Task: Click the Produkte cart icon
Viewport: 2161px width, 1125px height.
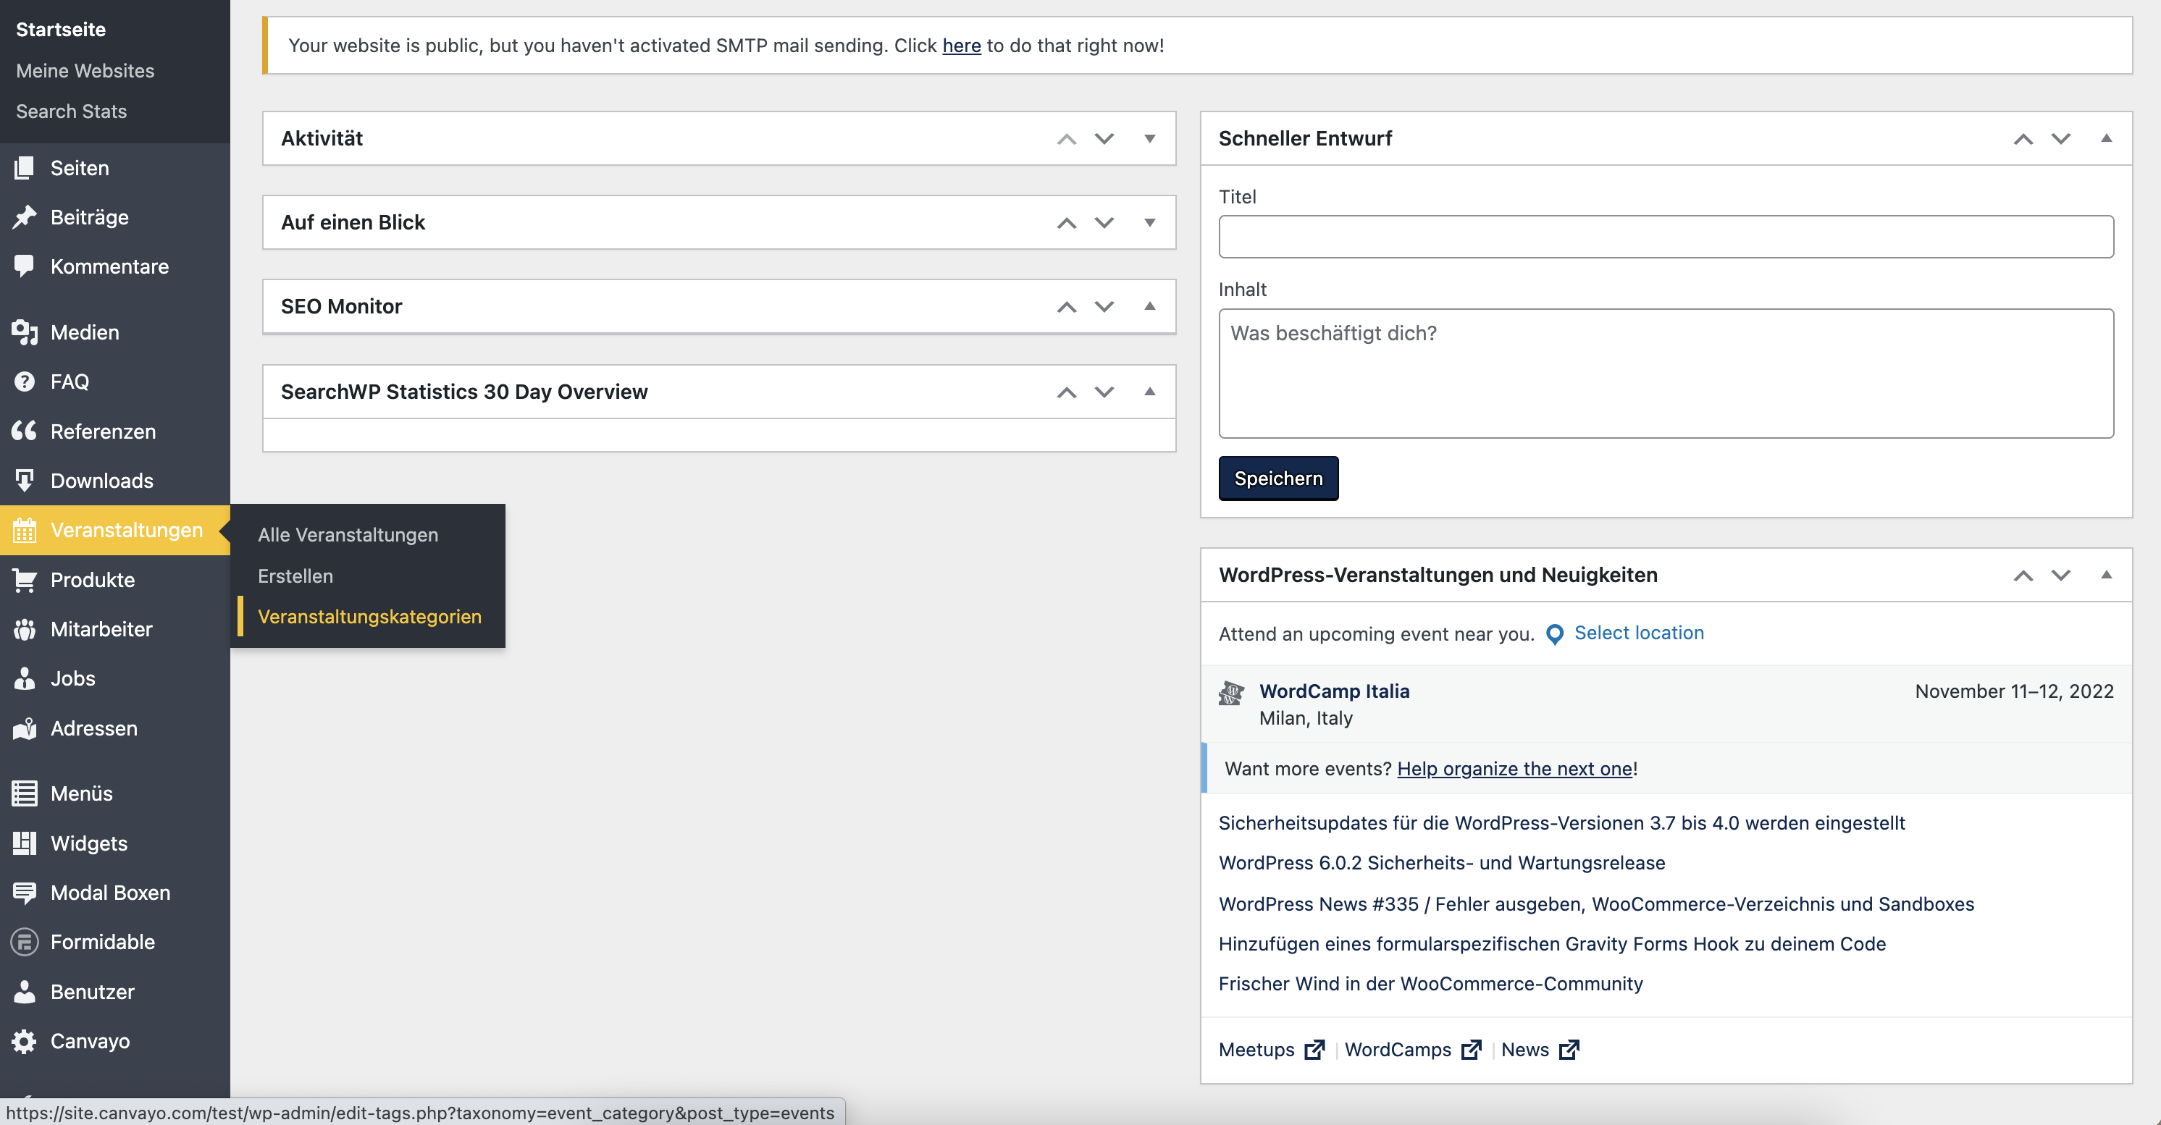Action: (25, 579)
